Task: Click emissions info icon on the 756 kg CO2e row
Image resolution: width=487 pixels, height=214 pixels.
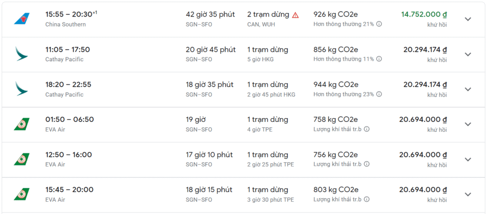Action: click(x=367, y=164)
